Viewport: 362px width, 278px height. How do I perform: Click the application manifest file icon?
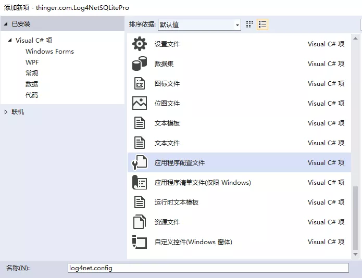click(140, 183)
